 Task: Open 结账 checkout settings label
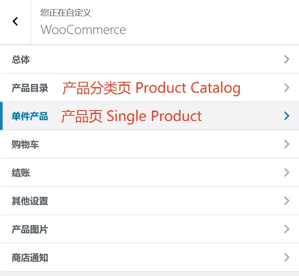click(x=21, y=173)
